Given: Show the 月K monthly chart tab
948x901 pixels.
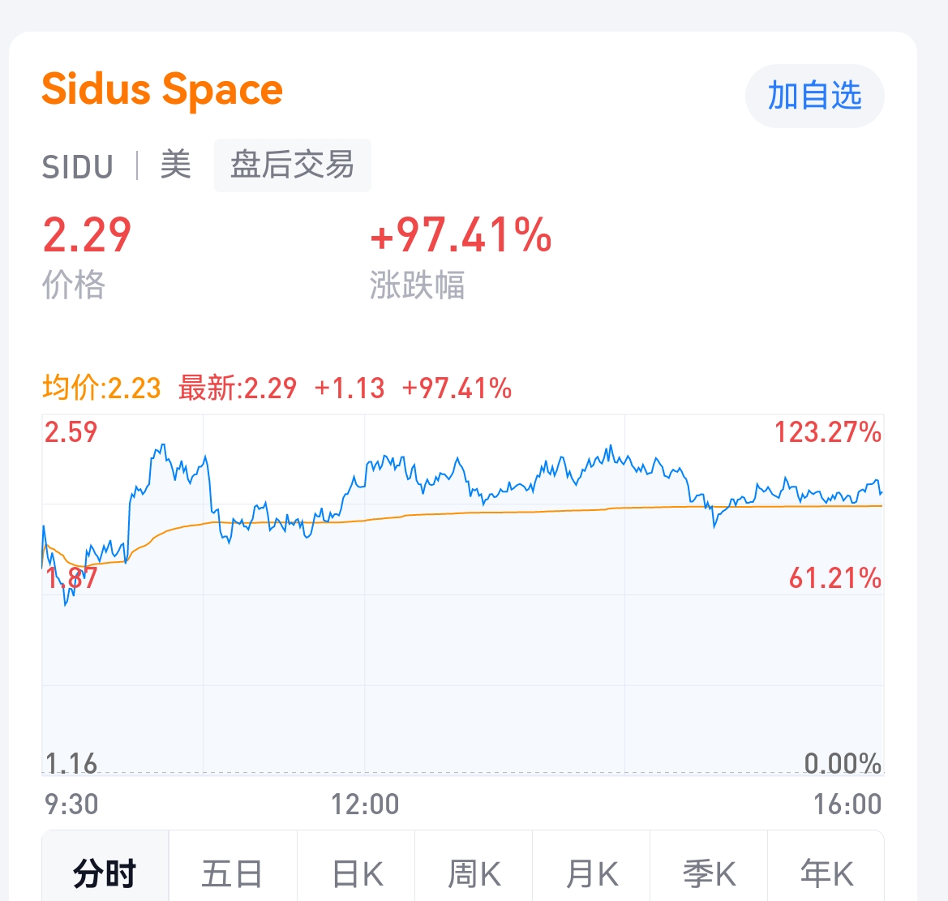Looking at the screenshot, I should (592, 874).
